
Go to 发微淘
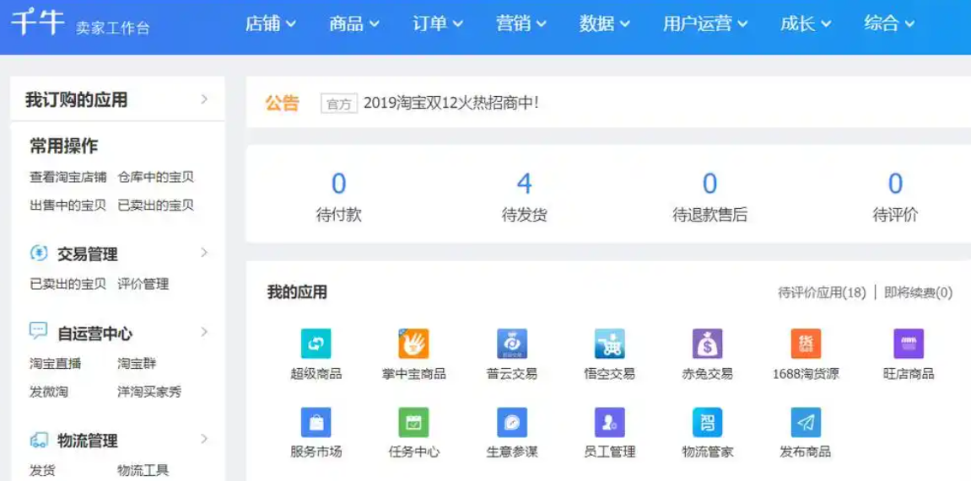coord(49,392)
